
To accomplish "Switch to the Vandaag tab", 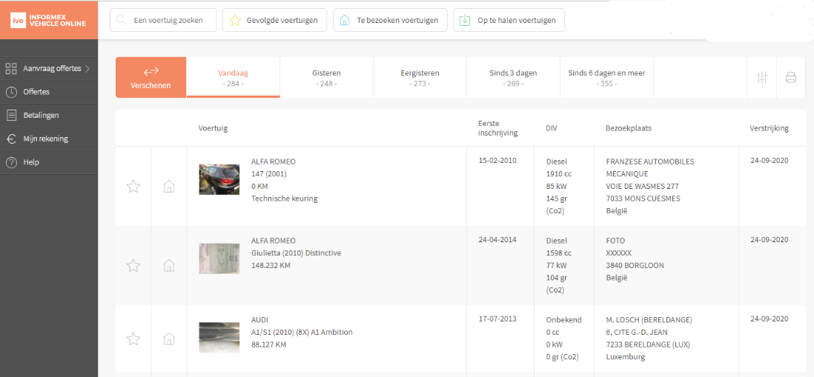I will point(233,77).
